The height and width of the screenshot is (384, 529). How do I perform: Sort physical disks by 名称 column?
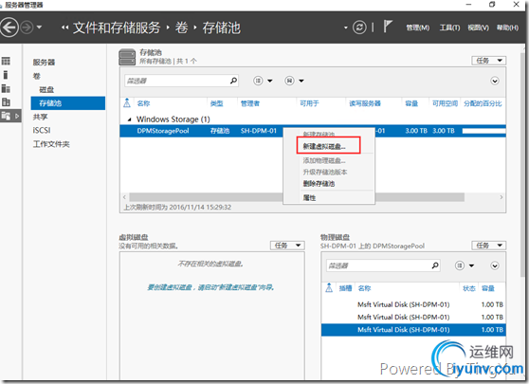(364, 288)
